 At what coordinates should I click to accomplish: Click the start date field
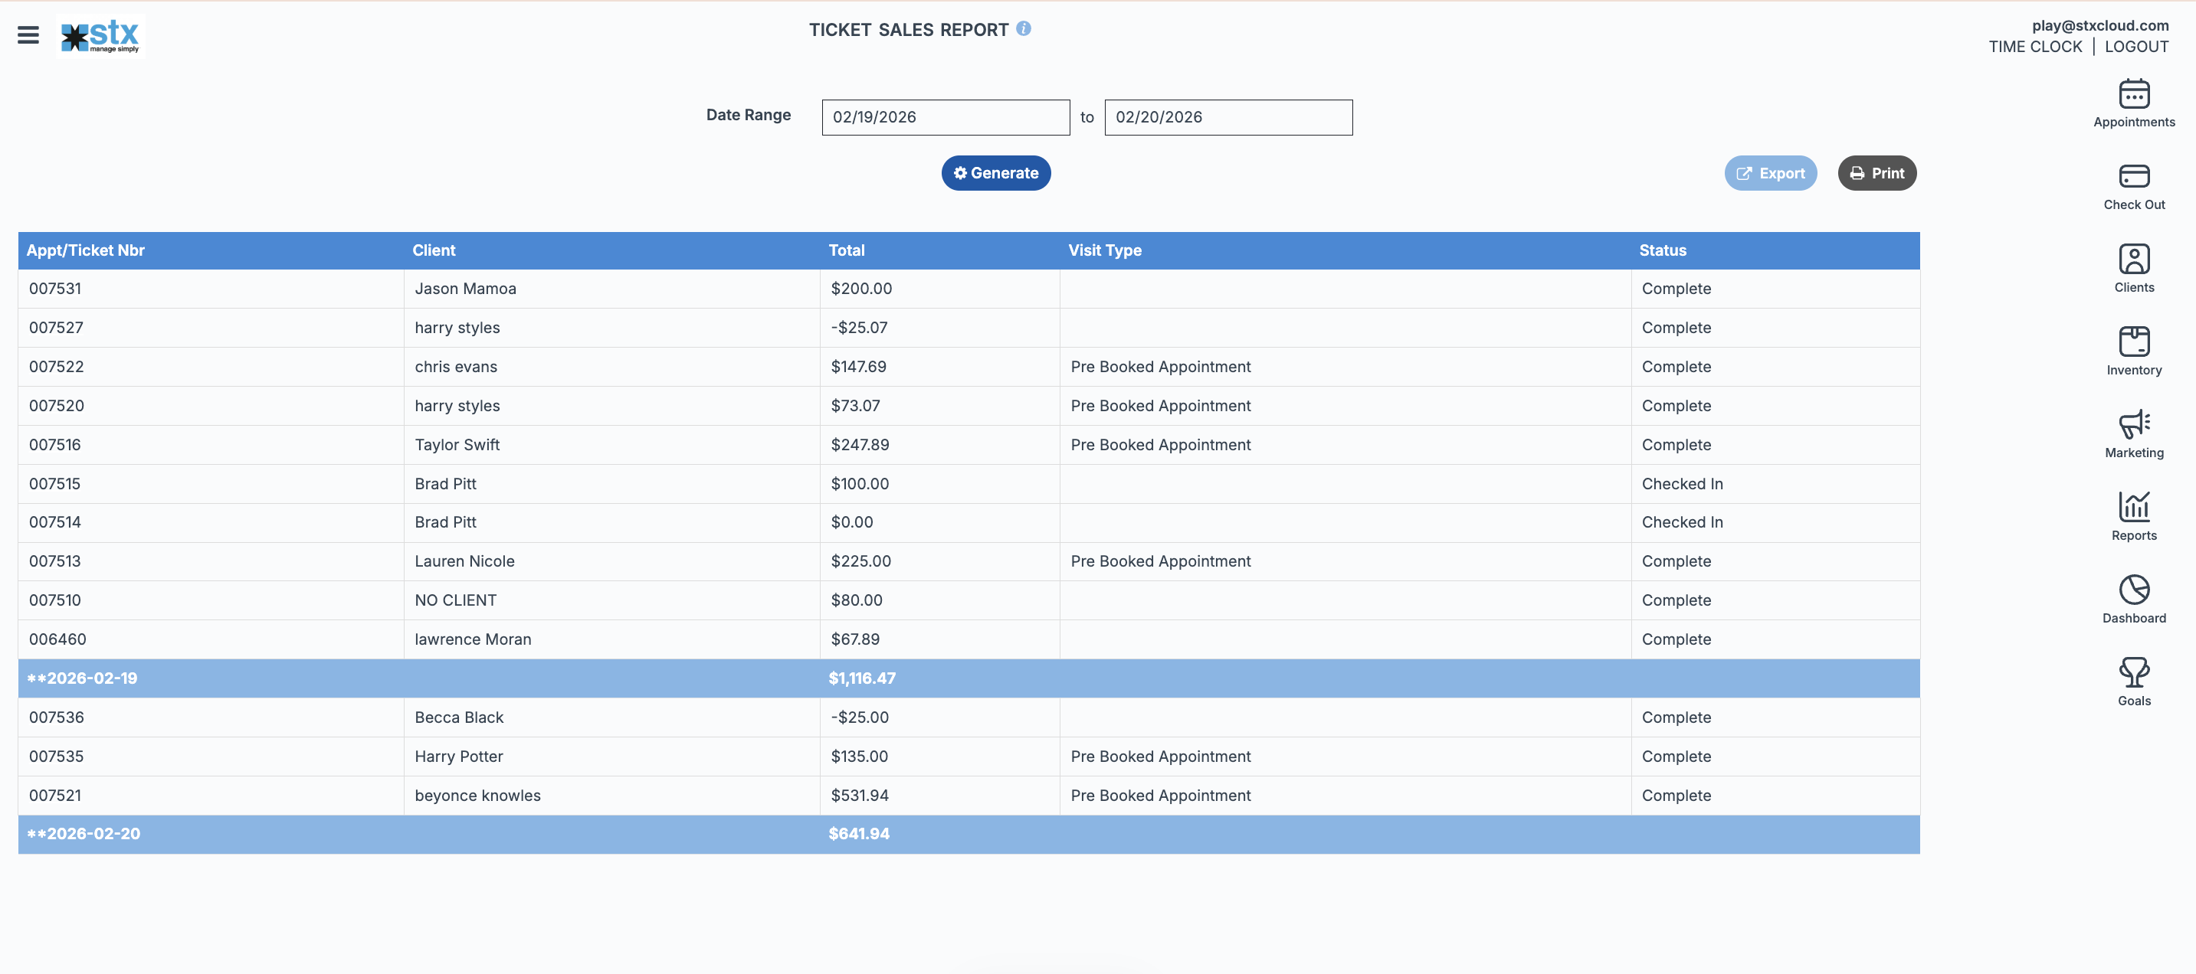(945, 118)
